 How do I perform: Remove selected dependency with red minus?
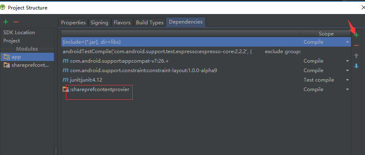pos(356,45)
